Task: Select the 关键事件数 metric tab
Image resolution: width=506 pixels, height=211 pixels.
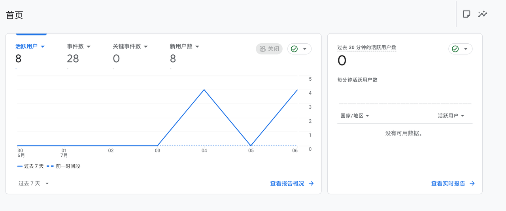Action: pyautogui.click(x=126, y=46)
